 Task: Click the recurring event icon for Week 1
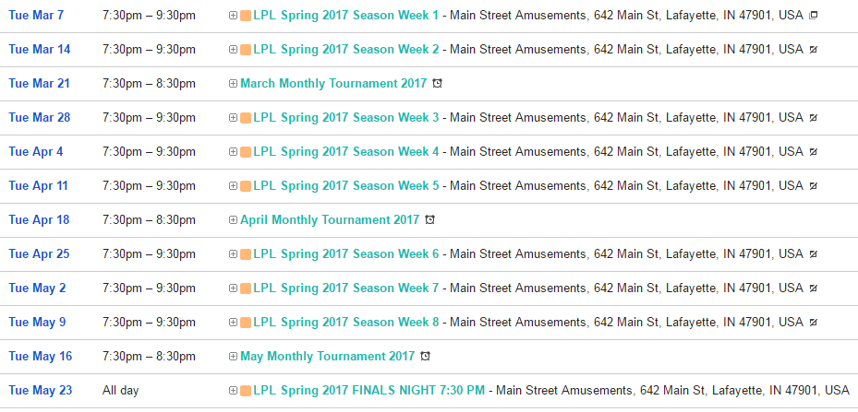pyautogui.click(x=813, y=16)
